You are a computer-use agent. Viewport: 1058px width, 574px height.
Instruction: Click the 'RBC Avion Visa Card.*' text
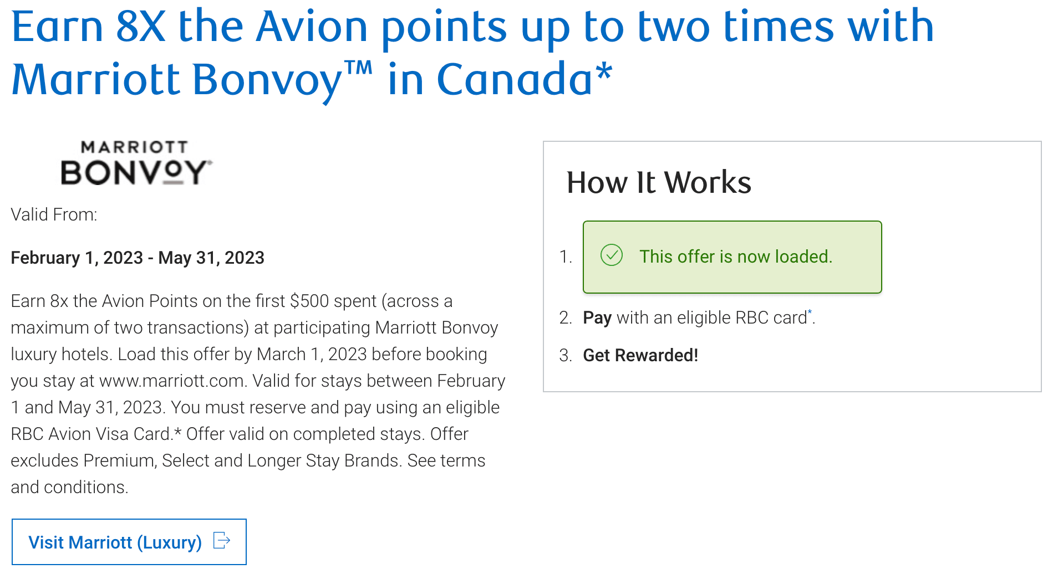click(96, 434)
